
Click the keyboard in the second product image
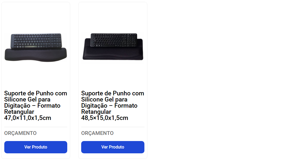click(x=114, y=40)
